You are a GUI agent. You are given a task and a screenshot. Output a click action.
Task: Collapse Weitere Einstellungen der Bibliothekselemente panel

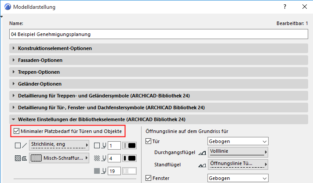click(x=159, y=119)
